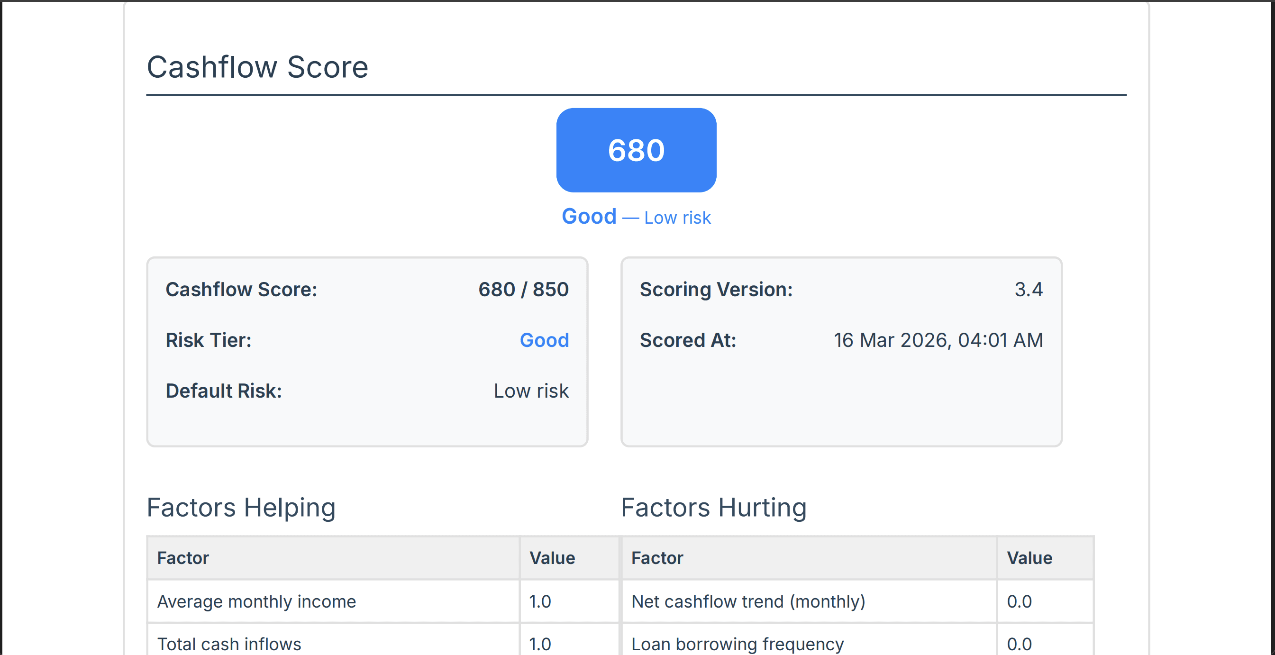Select the Low risk Default Risk value
This screenshot has width=1275, height=655.
point(531,391)
